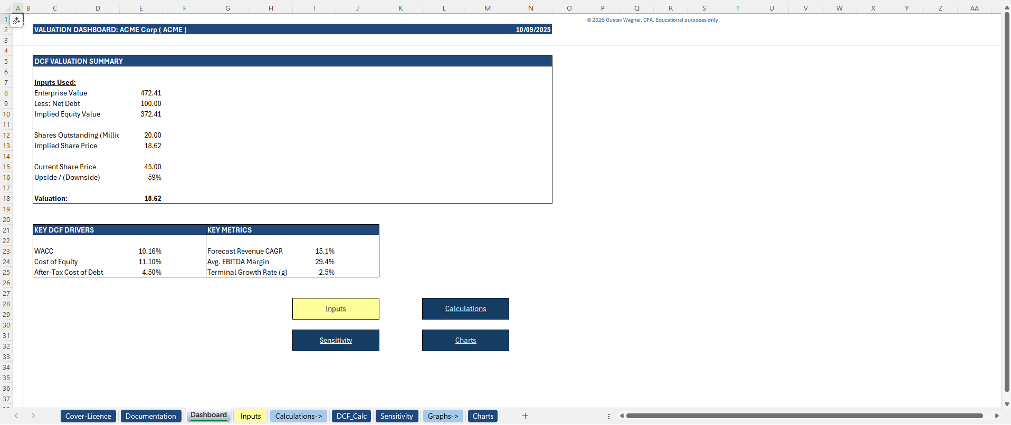Screen dimensions: 1011x425
Task: Open the Calculations link button
Action: (465, 309)
